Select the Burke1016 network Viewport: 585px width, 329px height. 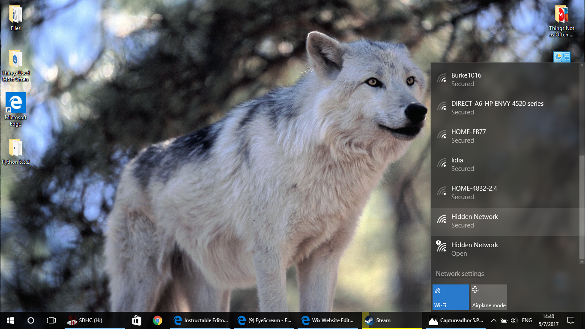[x=504, y=79]
